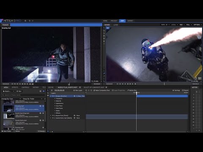
Task: Click New Folder in media panel
Action: pos(6,131)
